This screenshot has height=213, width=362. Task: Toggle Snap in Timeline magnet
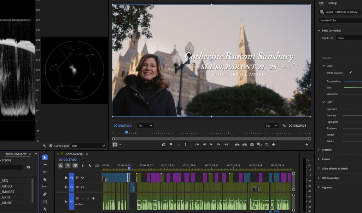[x=68, y=166]
